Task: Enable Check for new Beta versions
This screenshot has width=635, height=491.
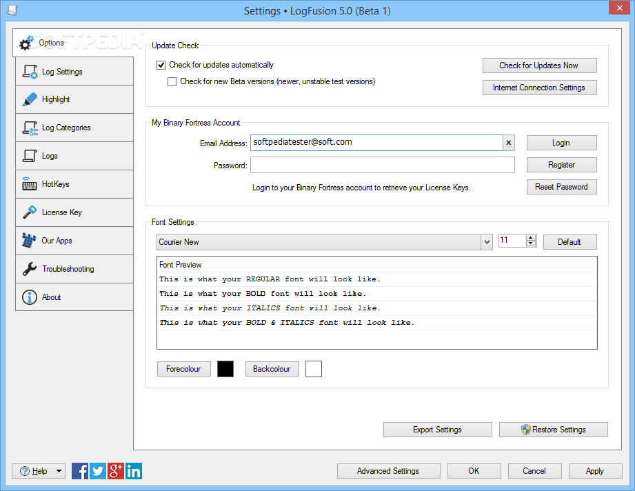Action: tap(172, 82)
